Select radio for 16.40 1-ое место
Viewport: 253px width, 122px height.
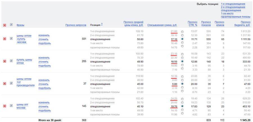182,43
